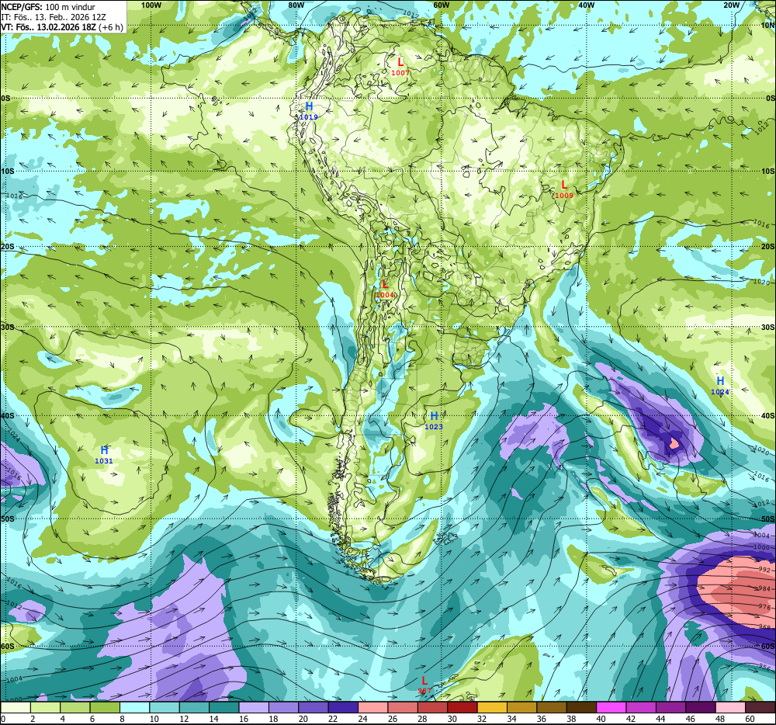Screen dimensions: 776x725
Task: Click the pink legend swatch between 24 and 26
Action: pos(372,708)
